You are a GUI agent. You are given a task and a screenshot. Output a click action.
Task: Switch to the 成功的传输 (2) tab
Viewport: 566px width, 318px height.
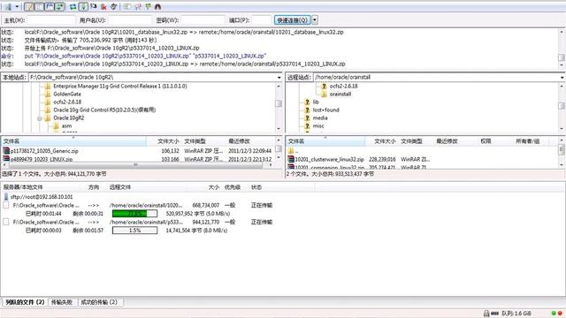click(x=99, y=302)
